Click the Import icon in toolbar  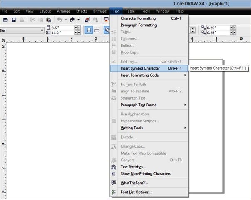click(87, 20)
